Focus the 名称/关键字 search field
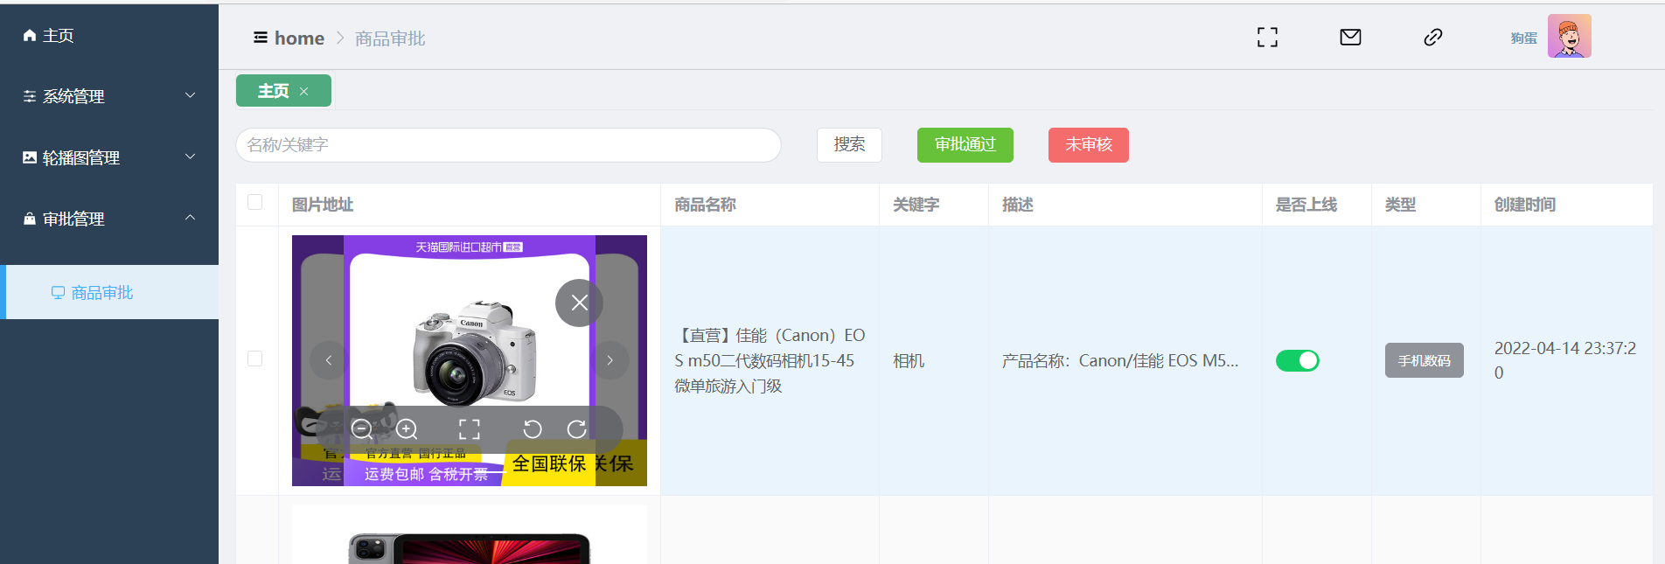 point(508,145)
